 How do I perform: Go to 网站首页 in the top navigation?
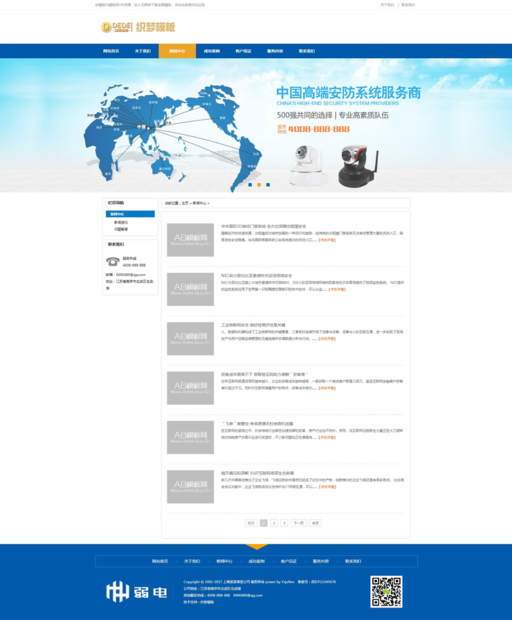[x=111, y=51]
